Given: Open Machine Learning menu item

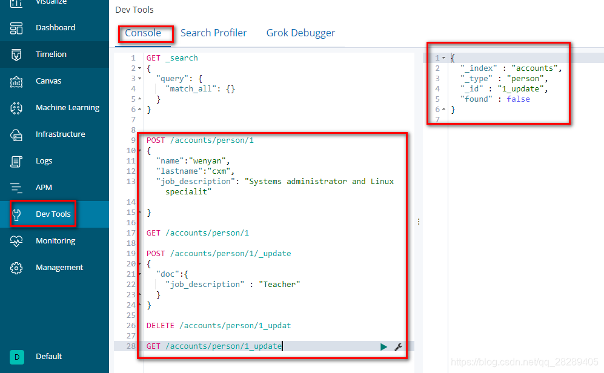Looking at the screenshot, I should tap(67, 108).
